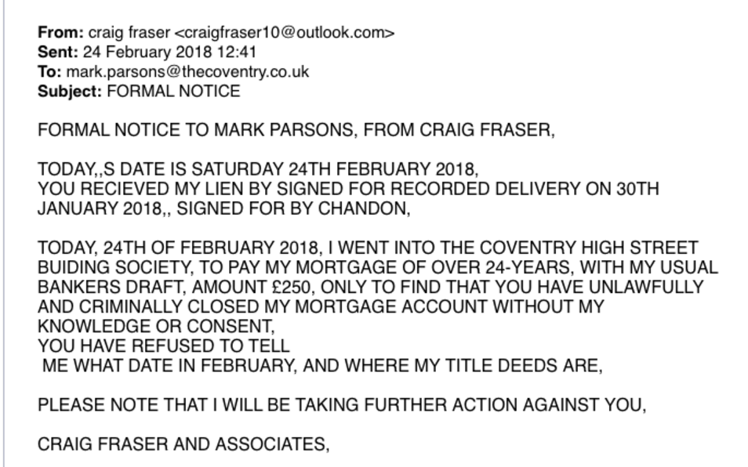Click the line "PLEASE NOTE THAT I WILL BE TAKING"
Viewport: 748px width, 467px height.
(341, 405)
